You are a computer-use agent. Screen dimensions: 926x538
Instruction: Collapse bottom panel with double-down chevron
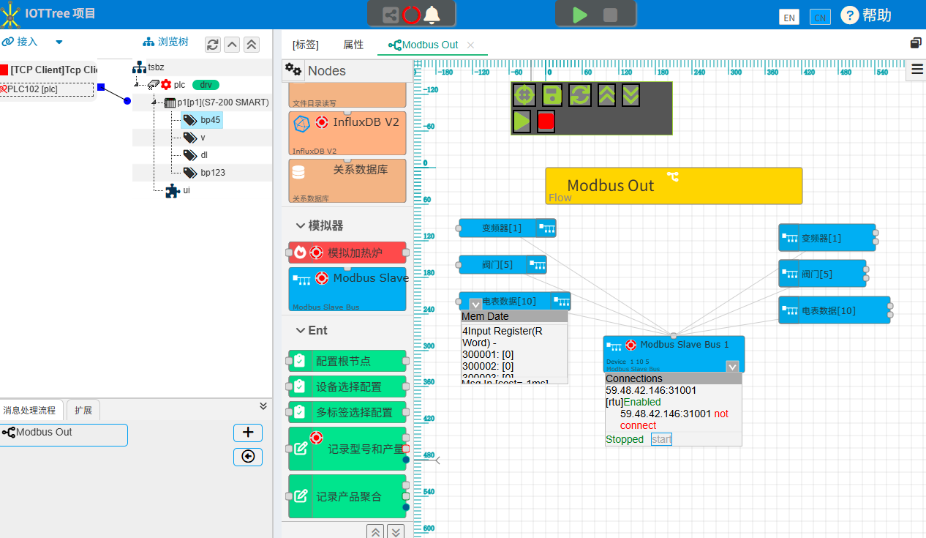point(263,406)
